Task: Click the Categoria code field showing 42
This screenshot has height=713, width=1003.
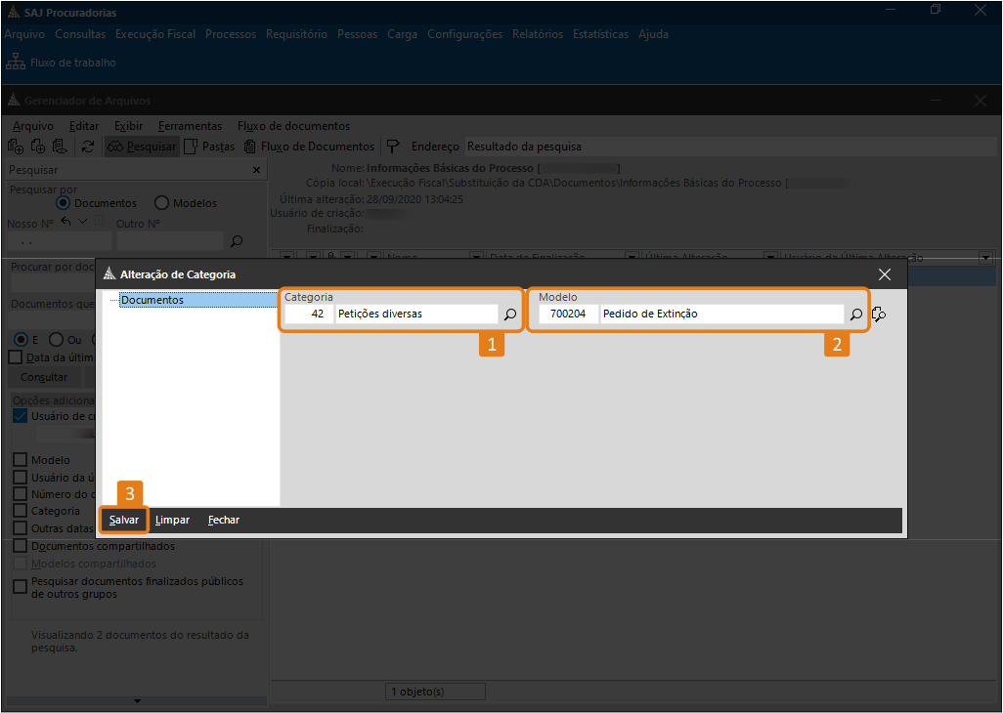Action: point(309,315)
